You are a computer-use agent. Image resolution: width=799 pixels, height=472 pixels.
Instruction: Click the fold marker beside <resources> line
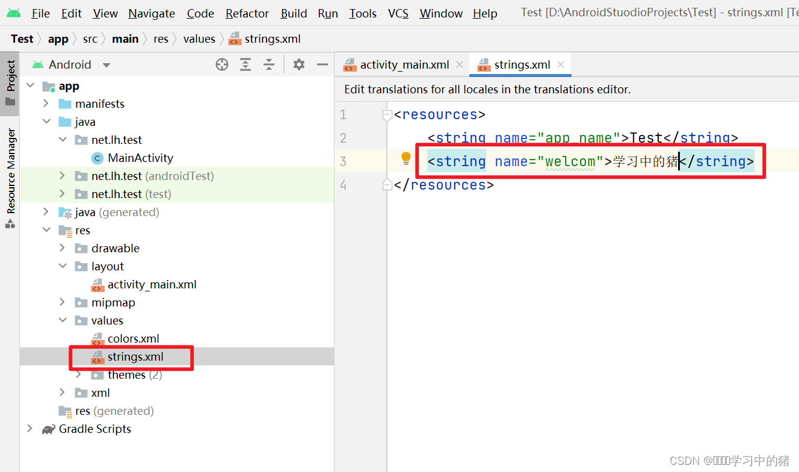(387, 116)
